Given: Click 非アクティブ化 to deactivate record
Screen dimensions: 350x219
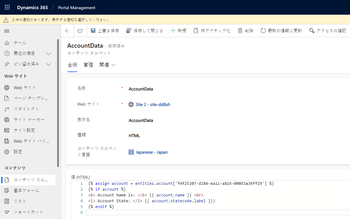Looking at the screenshot, I should (212, 31).
